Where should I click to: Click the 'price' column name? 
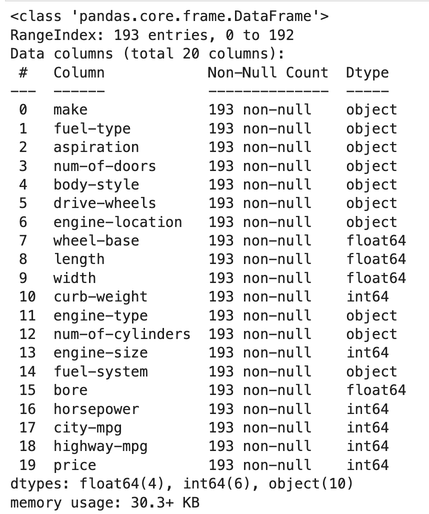pos(74,465)
